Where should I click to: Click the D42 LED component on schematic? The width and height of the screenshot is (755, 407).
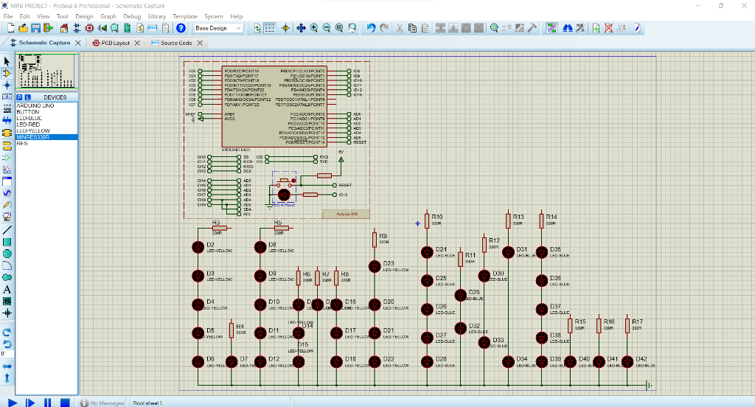[627, 362]
